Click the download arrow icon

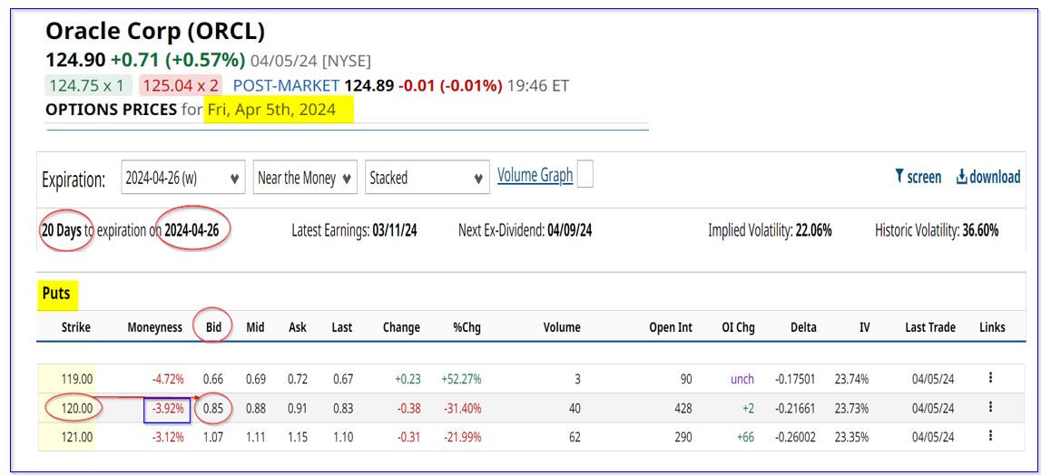point(962,177)
